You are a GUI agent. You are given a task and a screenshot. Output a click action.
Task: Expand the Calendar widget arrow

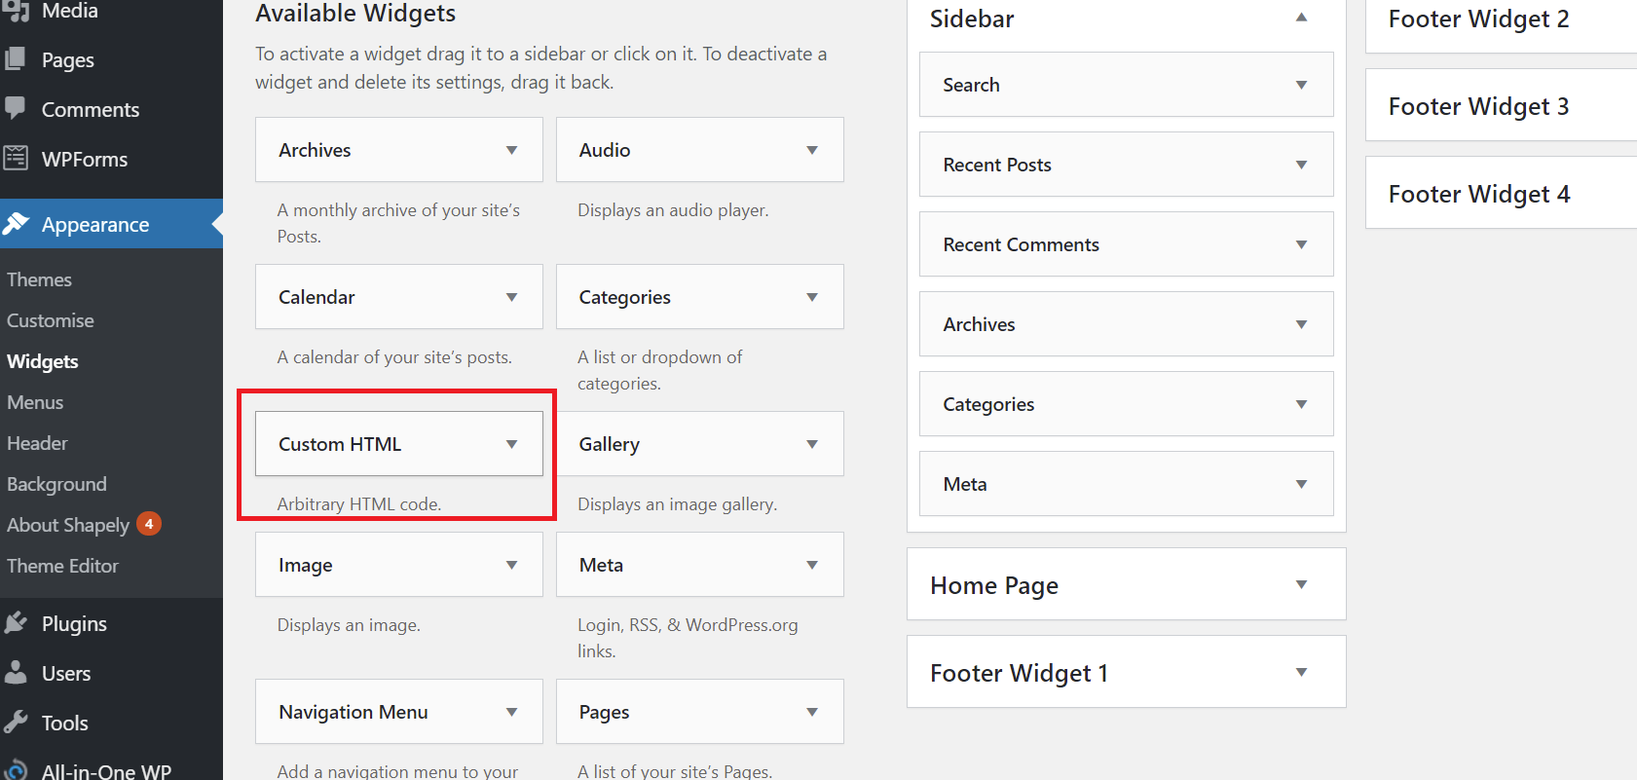511,297
